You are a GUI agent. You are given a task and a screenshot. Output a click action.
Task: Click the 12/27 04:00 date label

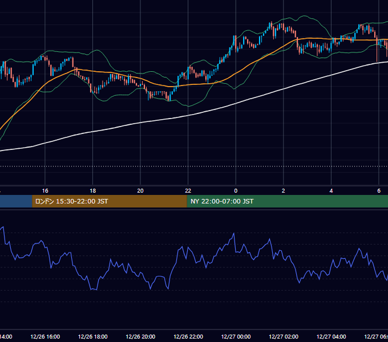(x=331, y=337)
